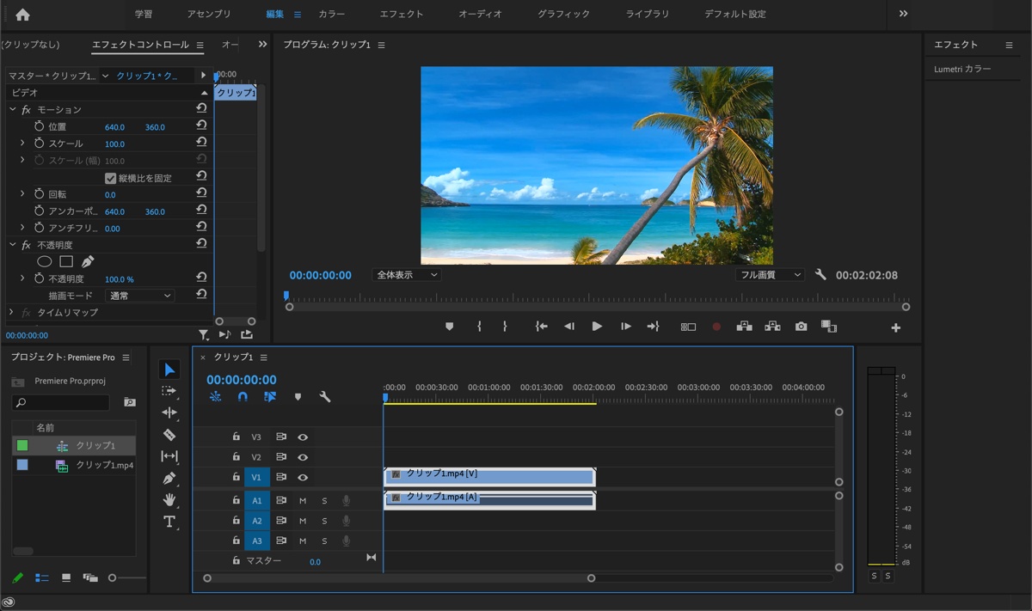Select the Type tool
Image resolution: width=1032 pixels, height=611 pixels.
(169, 522)
